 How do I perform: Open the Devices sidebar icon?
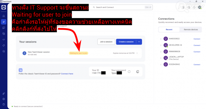[x=4, y=28]
